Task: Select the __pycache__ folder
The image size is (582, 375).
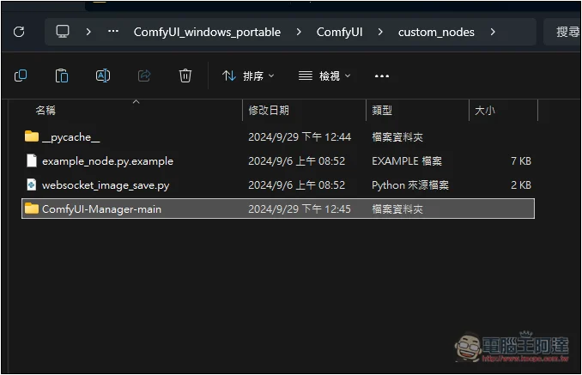Action: pyautogui.click(x=70, y=136)
